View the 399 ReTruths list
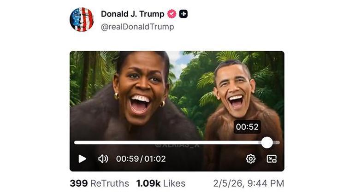 99,183
